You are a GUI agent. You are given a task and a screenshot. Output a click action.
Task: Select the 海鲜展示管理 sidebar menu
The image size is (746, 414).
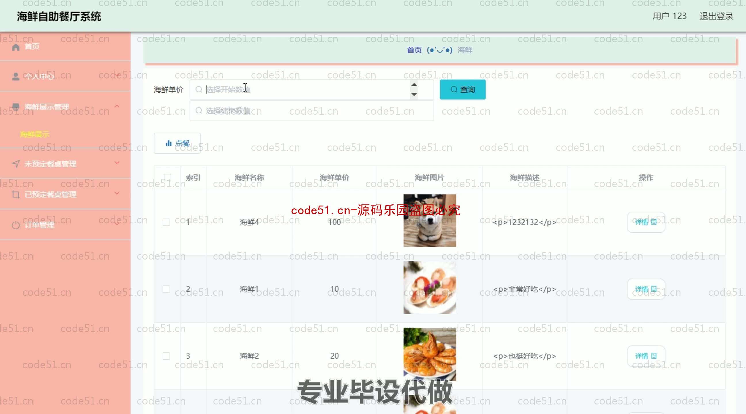coord(65,107)
